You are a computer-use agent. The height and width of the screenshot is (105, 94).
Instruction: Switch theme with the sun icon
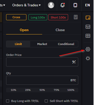[x=88, y=58]
